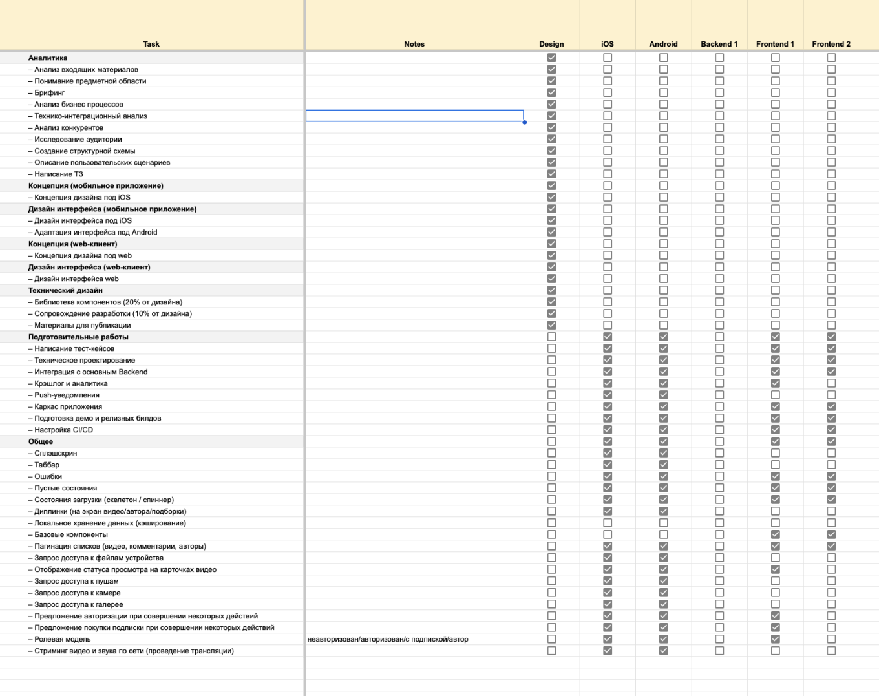Select the Пустые состояния cell
The width and height of the screenshot is (879, 696).
(x=151, y=488)
